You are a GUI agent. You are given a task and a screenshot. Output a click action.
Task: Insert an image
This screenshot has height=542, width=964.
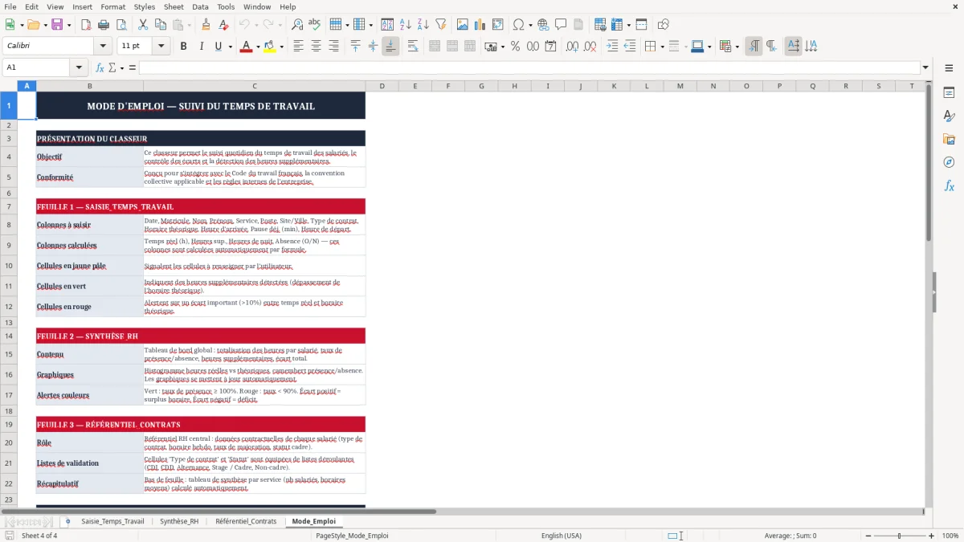pos(463,25)
